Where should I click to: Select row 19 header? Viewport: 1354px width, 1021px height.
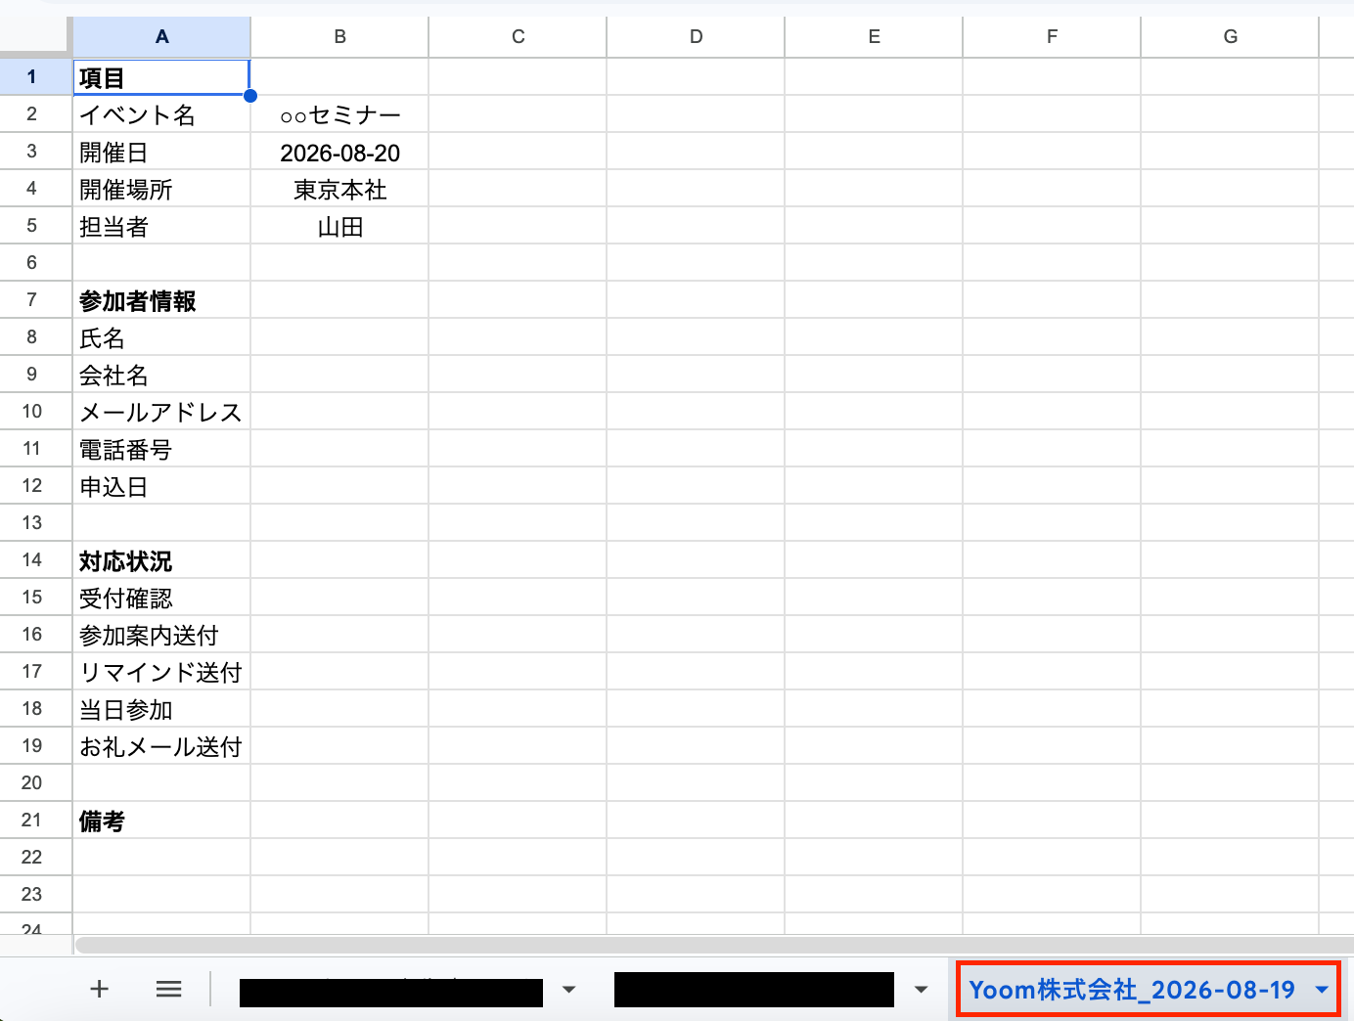click(35, 745)
